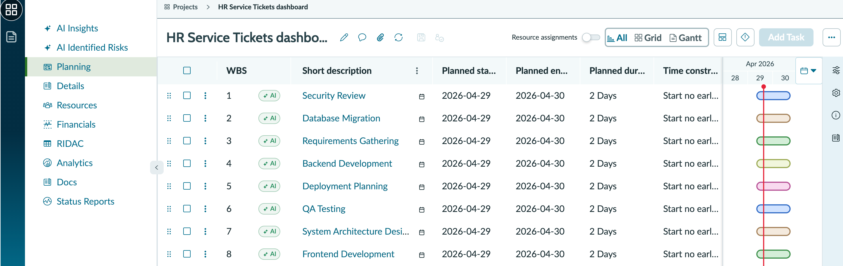Collapse the sidebar with the chevron handle

point(156,168)
